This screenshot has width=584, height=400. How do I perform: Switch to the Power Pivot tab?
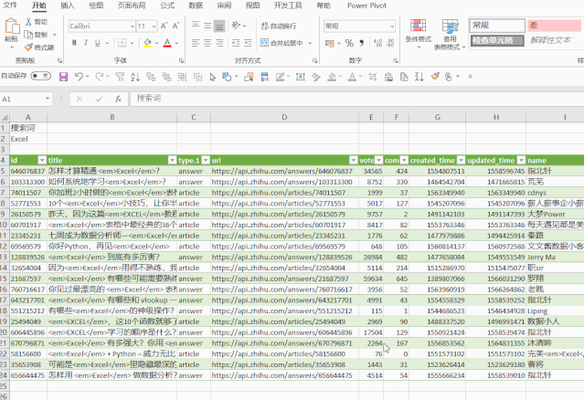coord(366,5)
